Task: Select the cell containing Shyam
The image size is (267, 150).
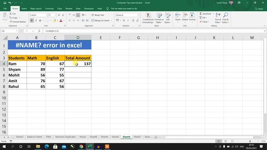Action: click(x=17, y=70)
